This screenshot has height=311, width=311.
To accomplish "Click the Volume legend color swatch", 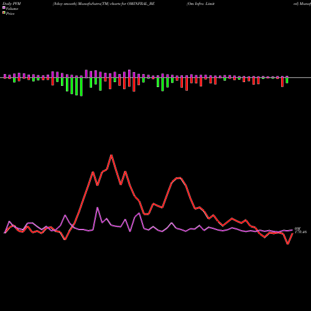I will [4, 7].
